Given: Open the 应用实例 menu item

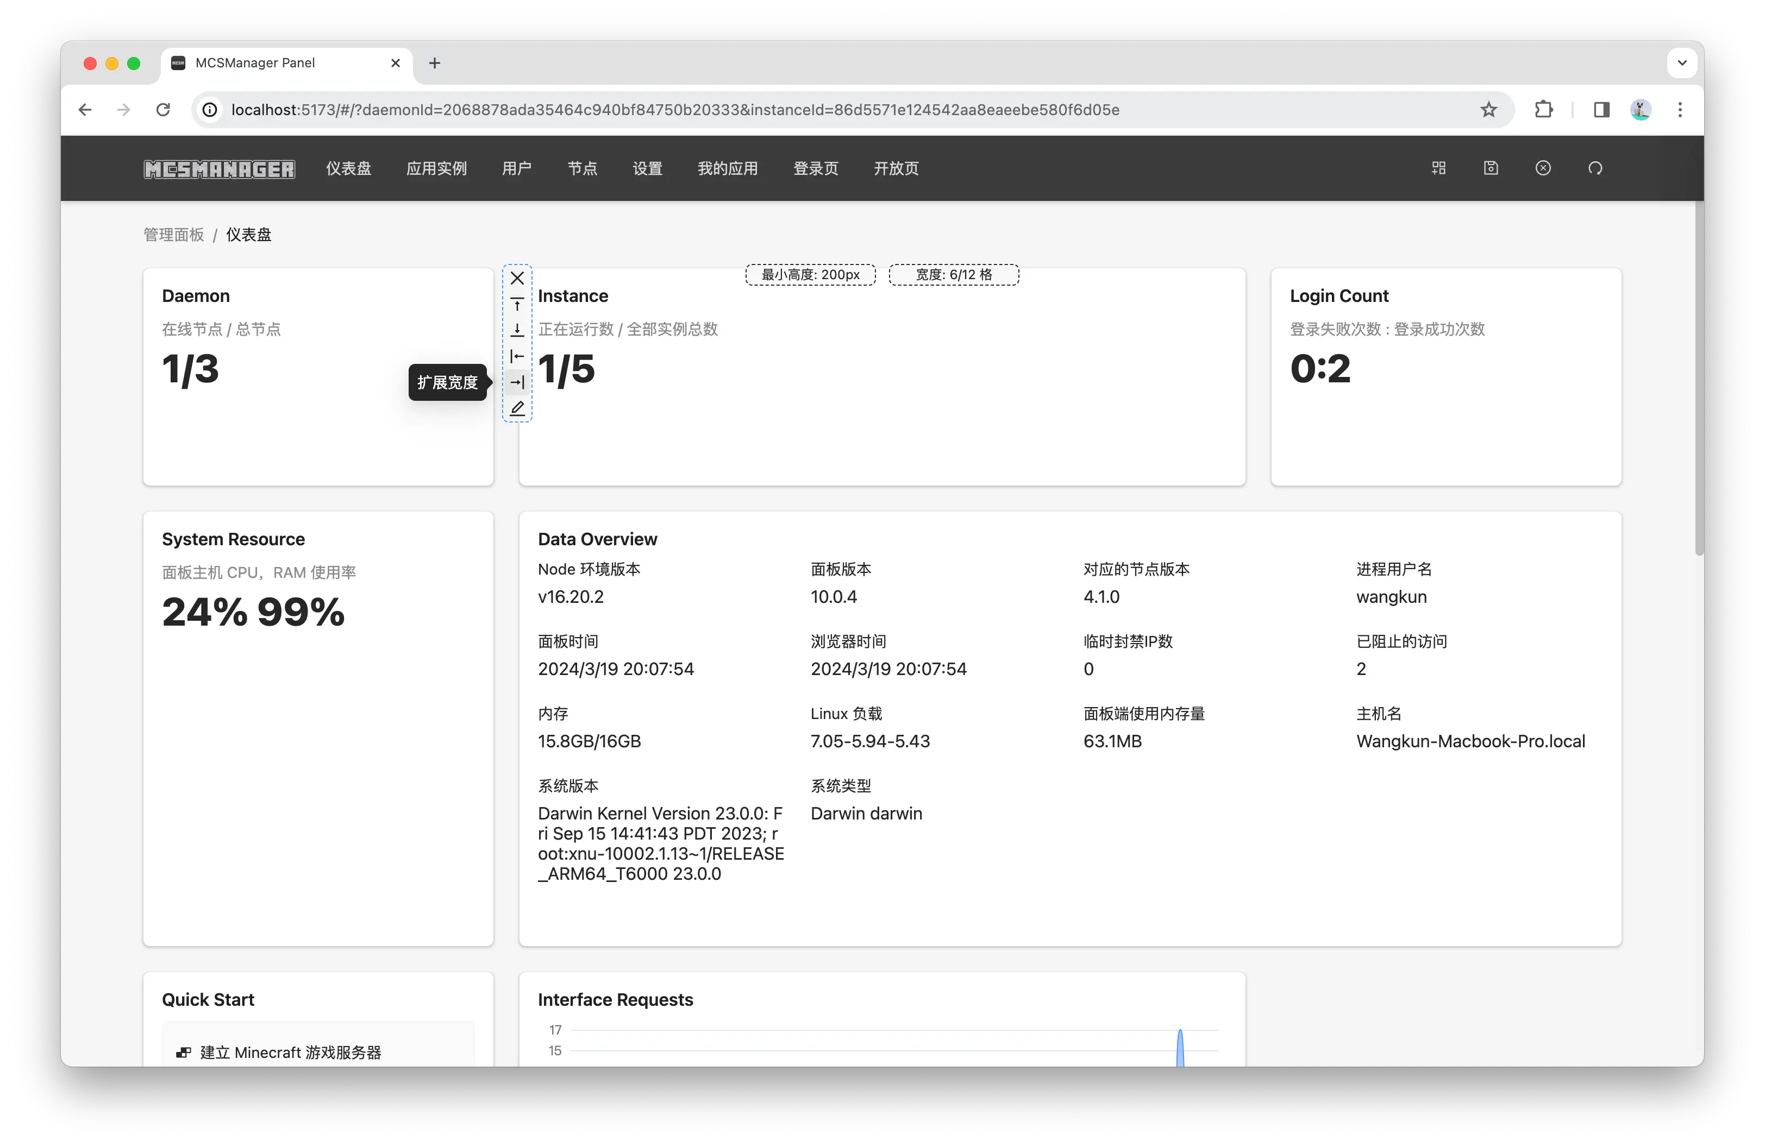Looking at the screenshot, I should click(436, 168).
